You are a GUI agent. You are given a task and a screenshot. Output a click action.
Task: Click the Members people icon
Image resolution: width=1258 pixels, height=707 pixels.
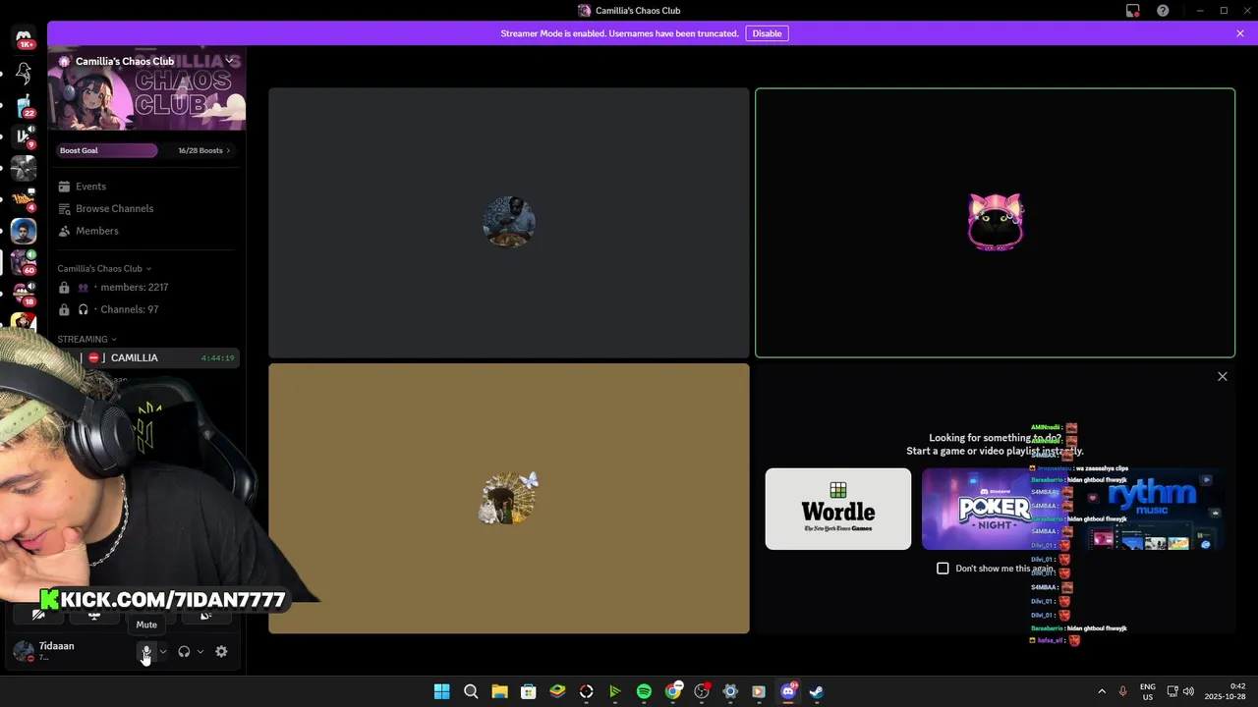[x=64, y=231]
